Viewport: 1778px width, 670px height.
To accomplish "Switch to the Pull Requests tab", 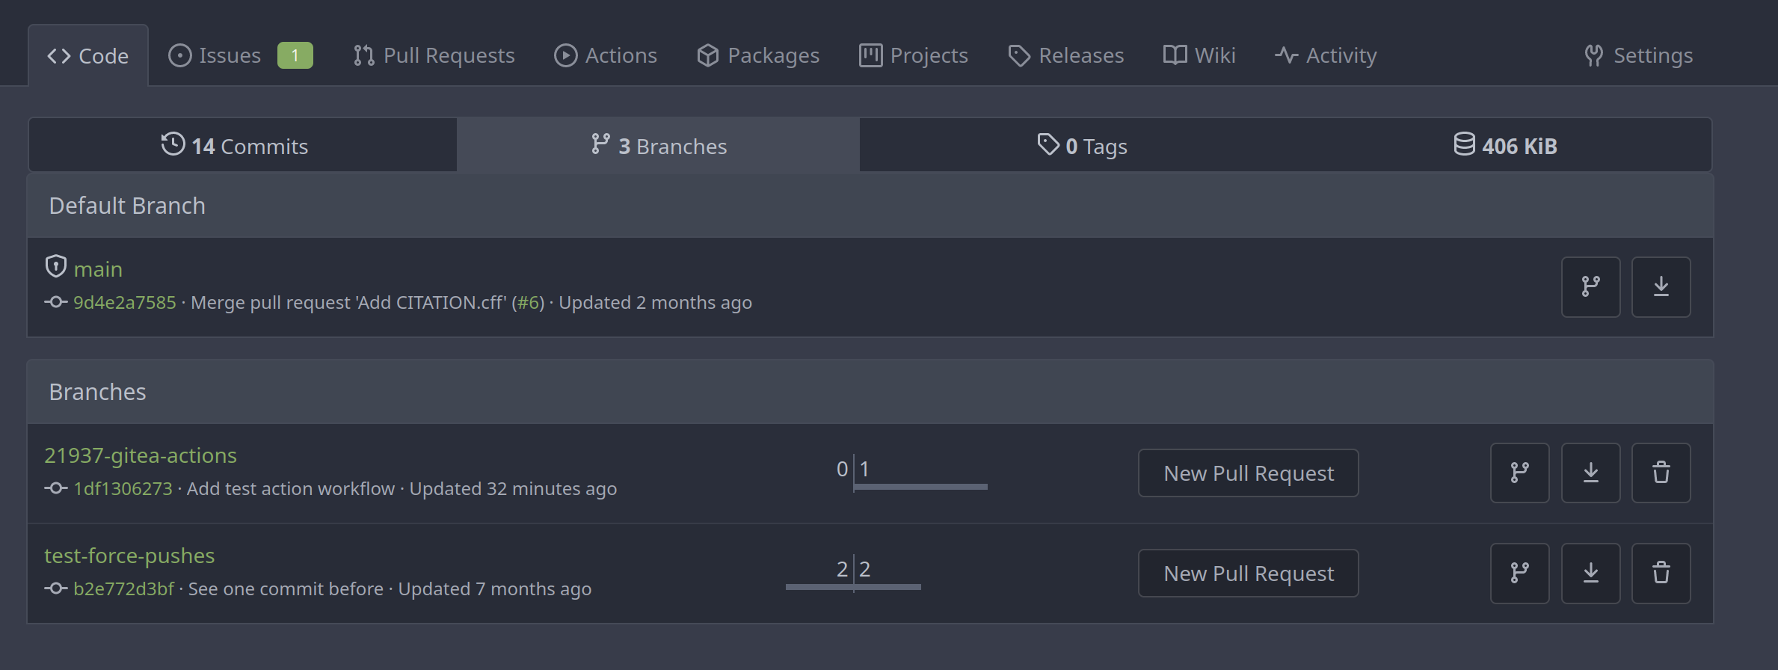I will [434, 55].
